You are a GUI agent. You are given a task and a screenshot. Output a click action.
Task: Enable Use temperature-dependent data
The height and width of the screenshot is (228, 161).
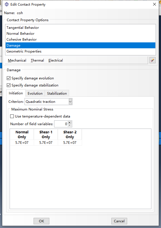[12, 116]
